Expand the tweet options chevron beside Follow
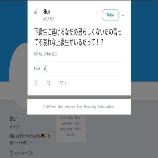The image size is (158, 158). tap(123, 15)
